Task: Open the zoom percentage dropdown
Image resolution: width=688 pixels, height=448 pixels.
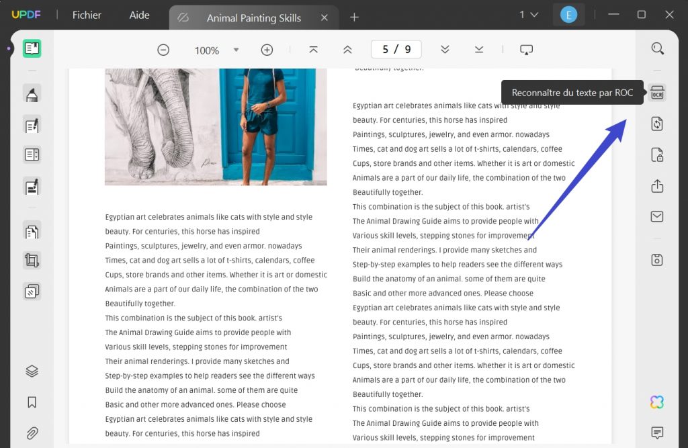Action: click(x=236, y=49)
